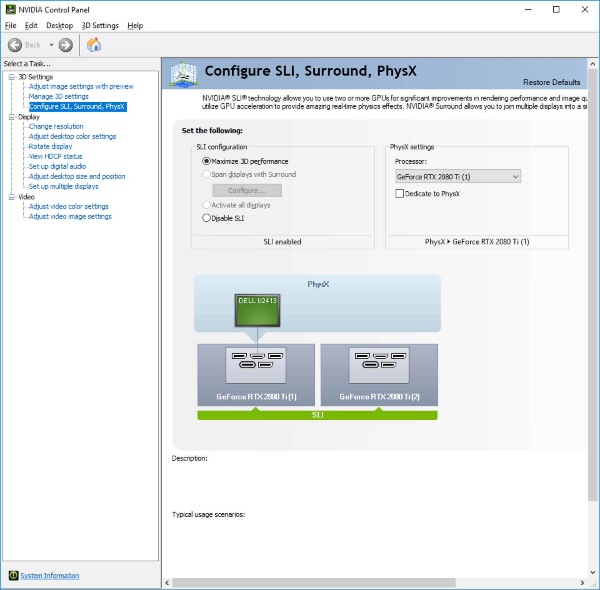Open Rotate display task
The width and height of the screenshot is (600, 590).
[x=50, y=146]
